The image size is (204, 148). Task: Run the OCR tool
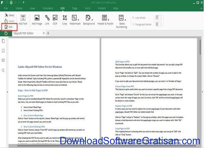55,20
